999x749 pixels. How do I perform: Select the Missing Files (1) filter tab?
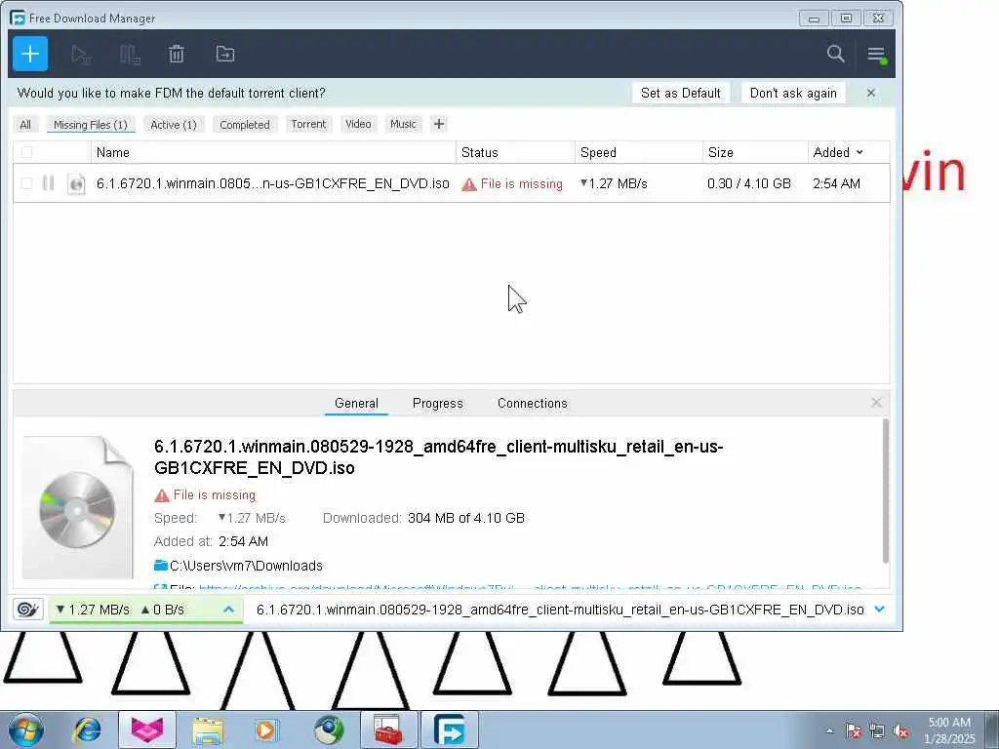coord(91,124)
